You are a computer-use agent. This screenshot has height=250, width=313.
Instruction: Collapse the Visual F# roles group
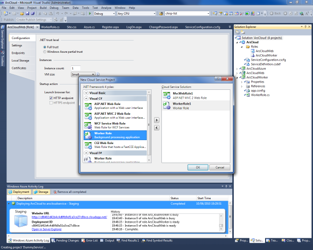pos(86,153)
